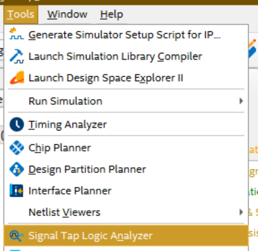This screenshot has height=251, width=258.
Task: Open the Help menu
Action: tap(111, 14)
